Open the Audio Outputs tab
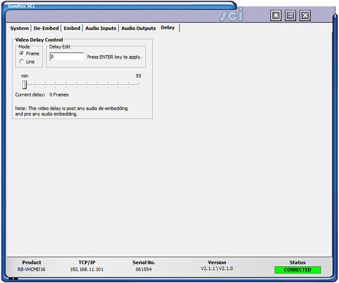The image size is (339, 283). (x=138, y=28)
